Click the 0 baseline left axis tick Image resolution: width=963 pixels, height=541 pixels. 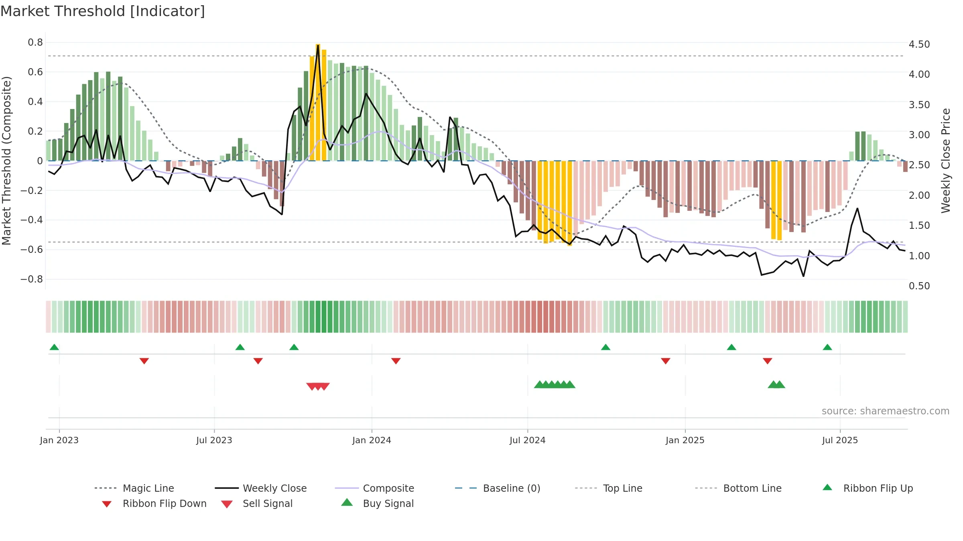coord(40,161)
